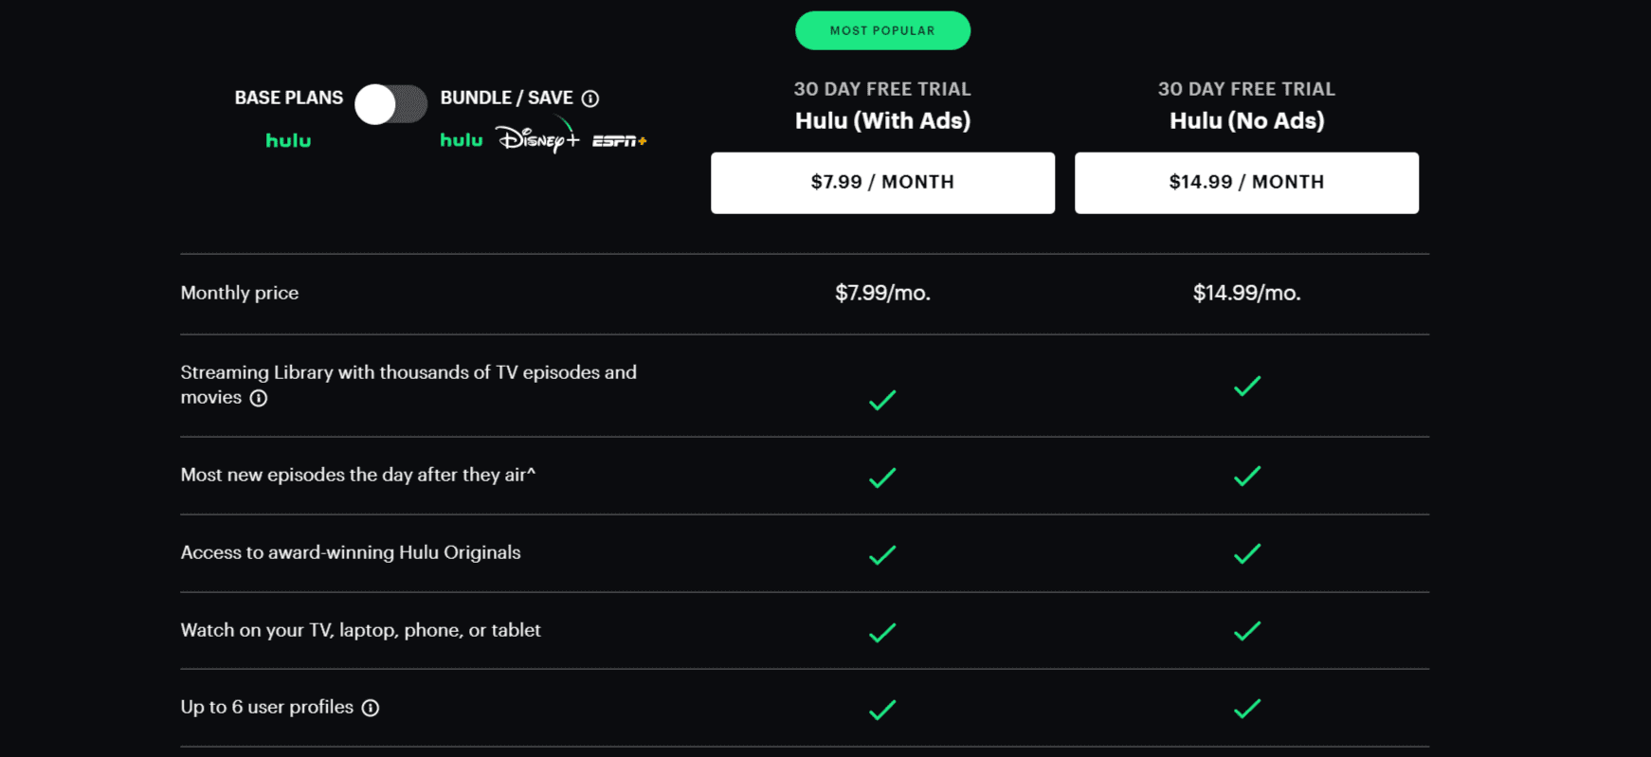Toggle from Base Plans to Bundle / Save
Image resolution: width=1651 pixels, height=757 pixels.
[x=391, y=104]
